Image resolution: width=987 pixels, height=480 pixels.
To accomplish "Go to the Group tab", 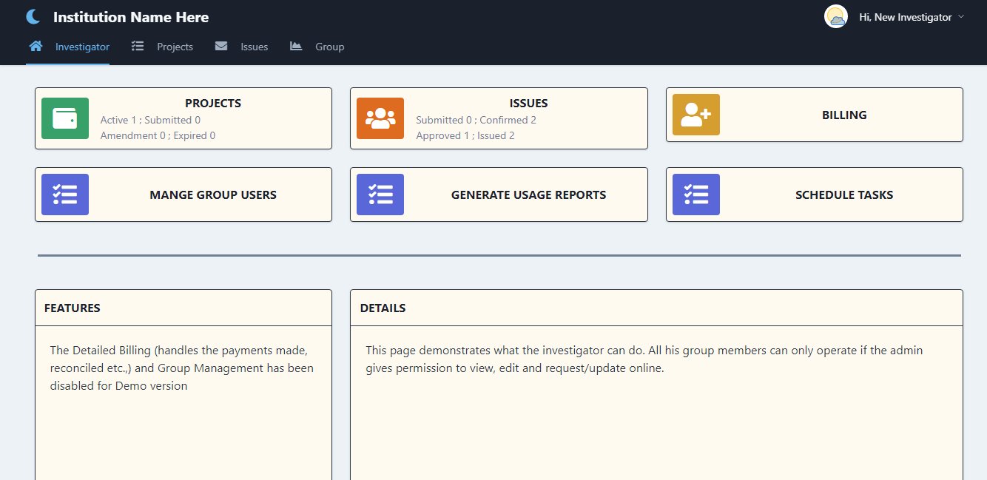I will pyautogui.click(x=329, y=47).
